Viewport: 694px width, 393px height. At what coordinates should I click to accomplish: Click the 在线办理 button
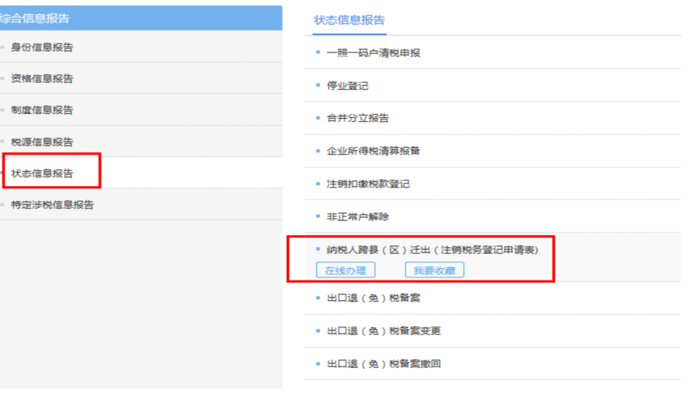pos(345,270)
